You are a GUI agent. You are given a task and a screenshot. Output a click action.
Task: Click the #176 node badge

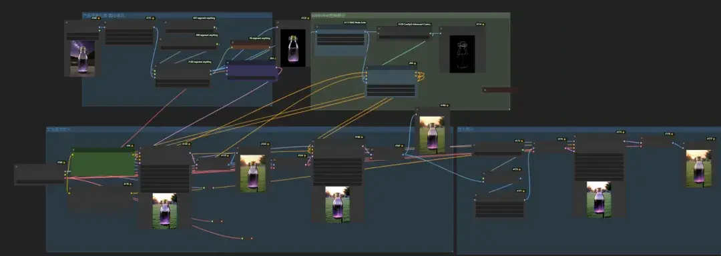click(668, 134)
